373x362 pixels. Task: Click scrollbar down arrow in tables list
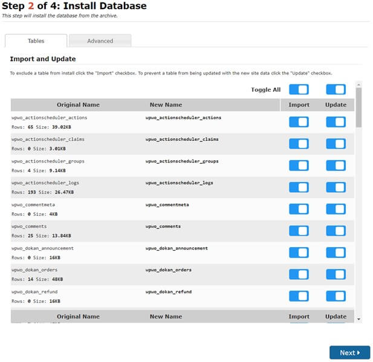click(358, 318)
